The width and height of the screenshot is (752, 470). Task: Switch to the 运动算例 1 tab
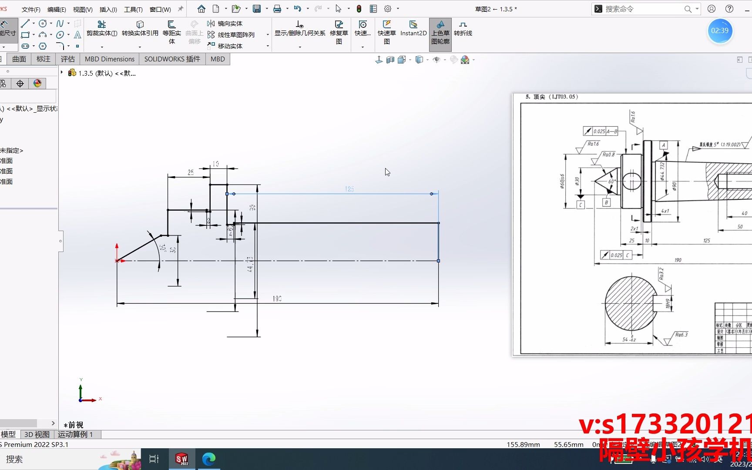click(x=77, y=434)
